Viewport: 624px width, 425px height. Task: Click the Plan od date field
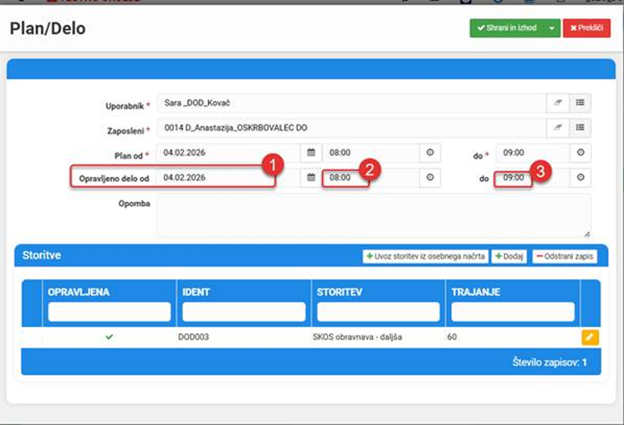[x=228, y=153]
